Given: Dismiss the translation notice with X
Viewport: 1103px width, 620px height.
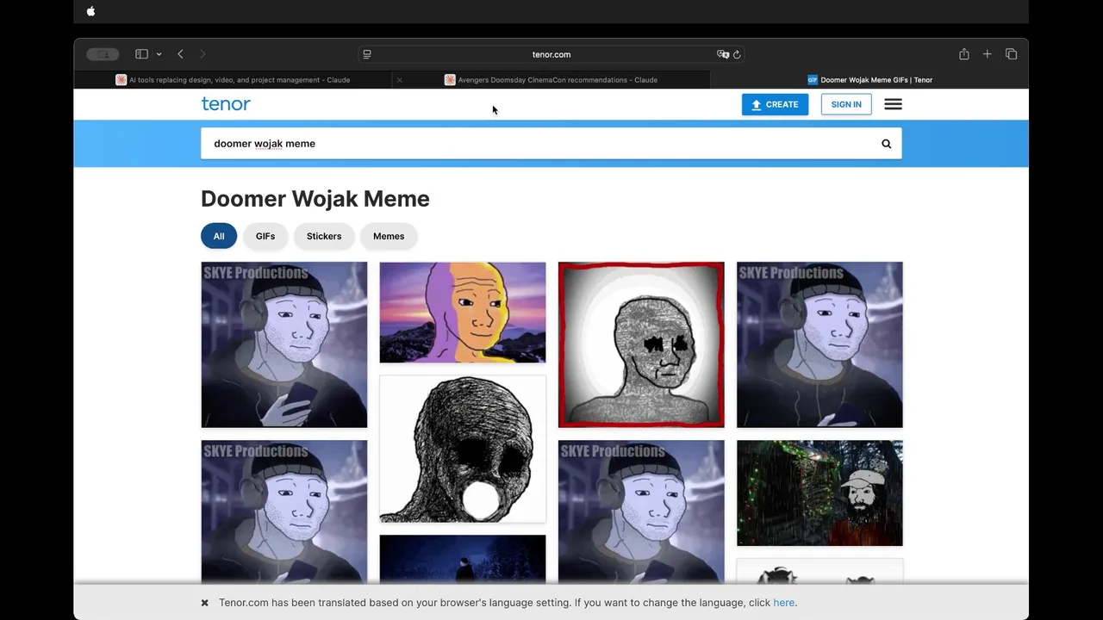Looking at the screenshot, I should point(205,603).
